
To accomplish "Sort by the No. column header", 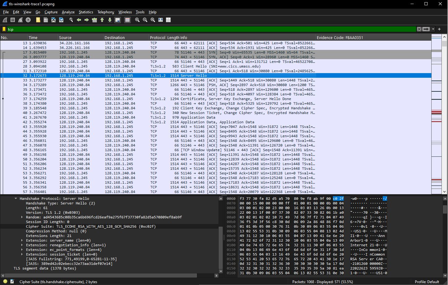I will coord(14,37).
